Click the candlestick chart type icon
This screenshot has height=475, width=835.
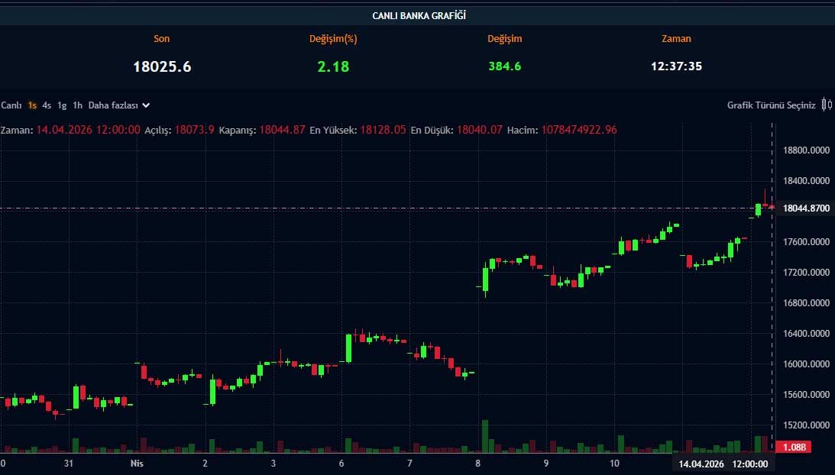(x=827, y=105)
